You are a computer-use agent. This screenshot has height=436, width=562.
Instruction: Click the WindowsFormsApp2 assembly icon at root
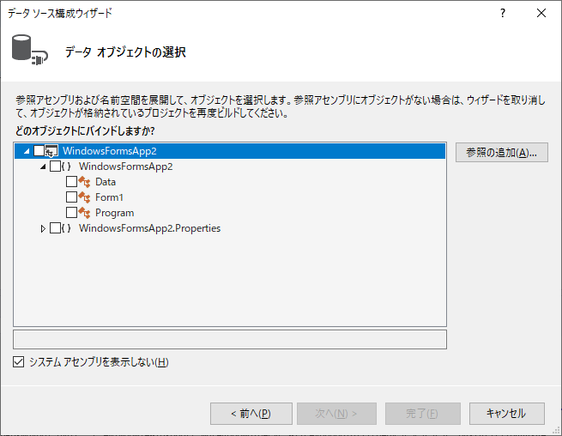tap(52, 151)
